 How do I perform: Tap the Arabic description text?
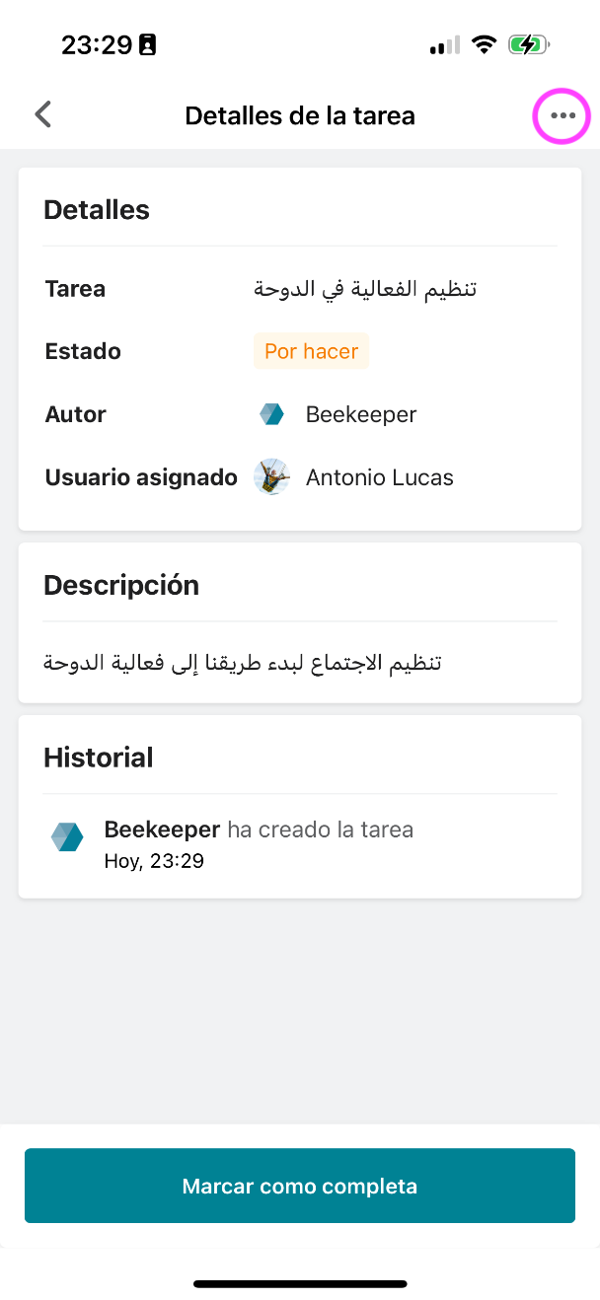pos(242,662)
